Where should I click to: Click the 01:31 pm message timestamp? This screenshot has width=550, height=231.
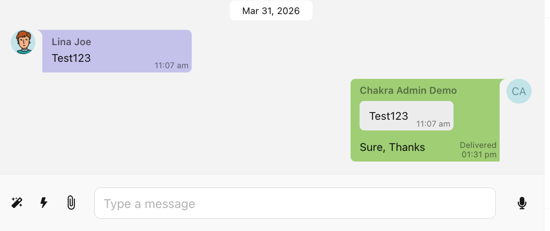click(x=479, y=154)
